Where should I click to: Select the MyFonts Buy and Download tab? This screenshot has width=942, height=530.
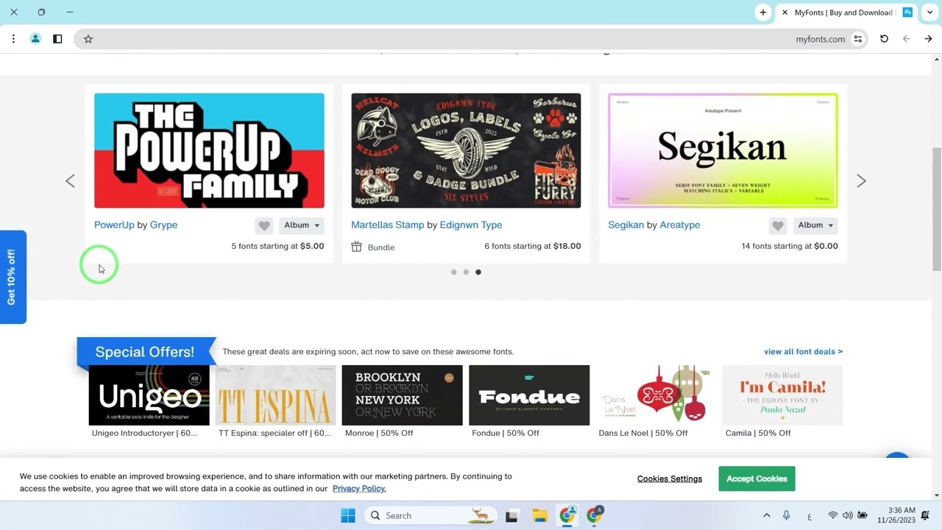click(846, 13)
